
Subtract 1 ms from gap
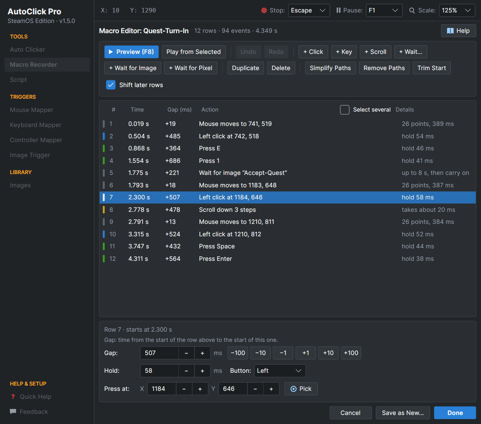[x=283, y=353]
